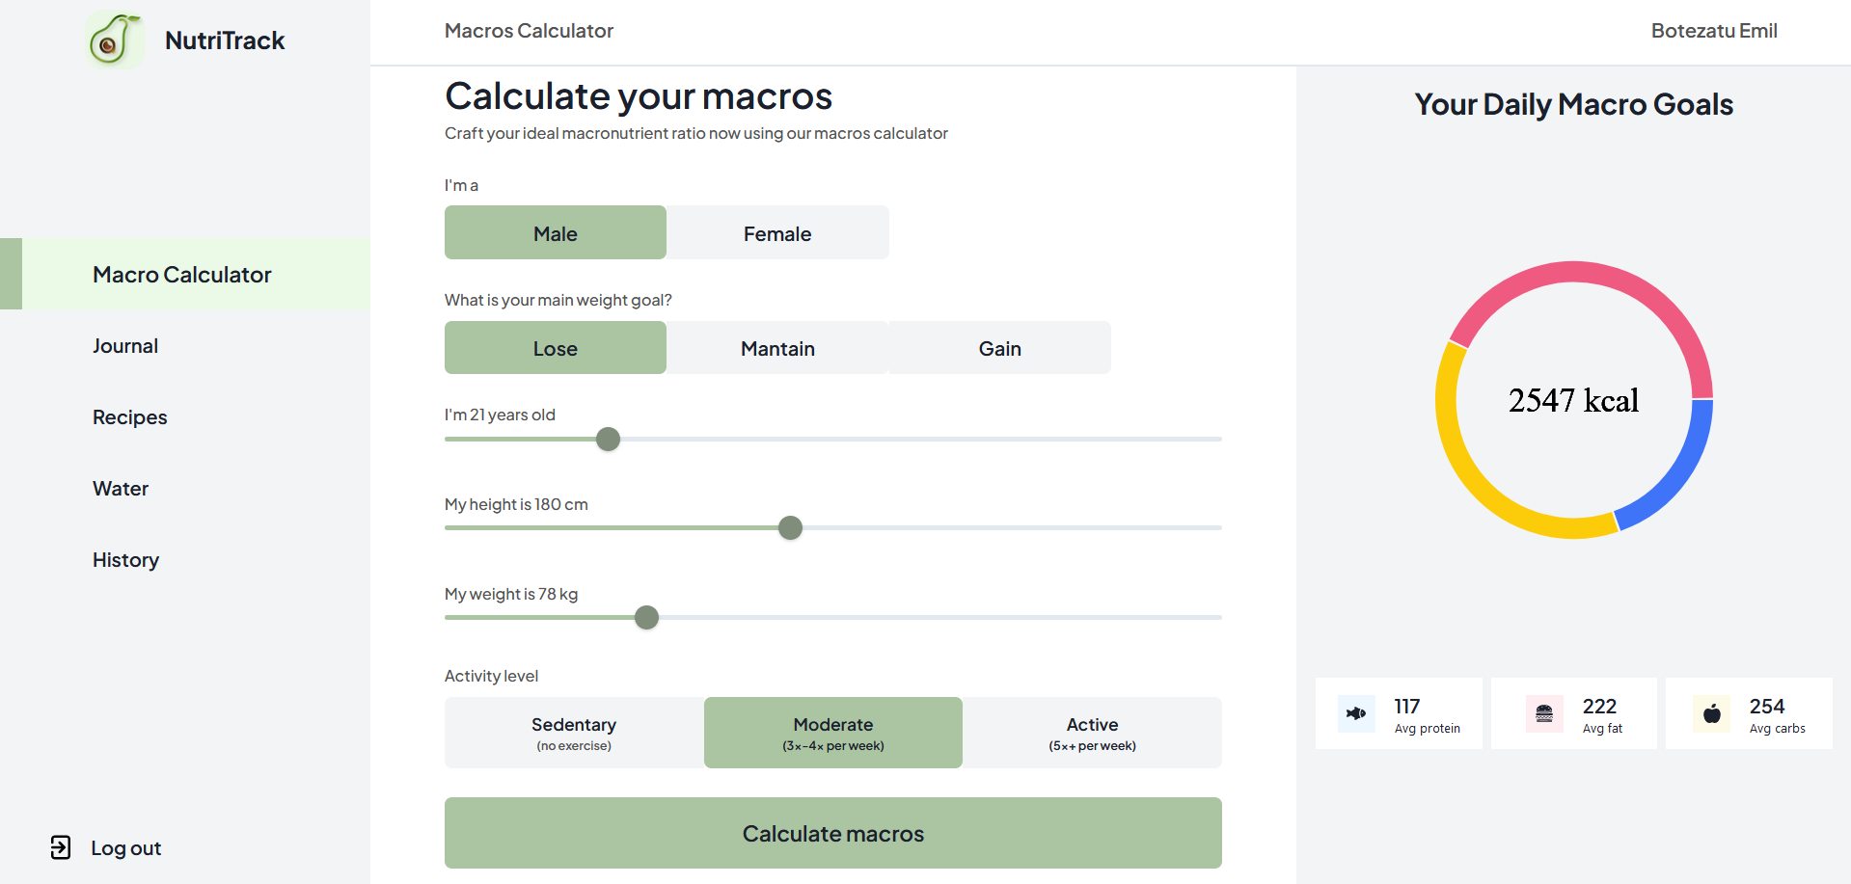Click the NutriTrack avocado logo
Image resolution: width=1851 pixels, height=884 pixels.
115,40
